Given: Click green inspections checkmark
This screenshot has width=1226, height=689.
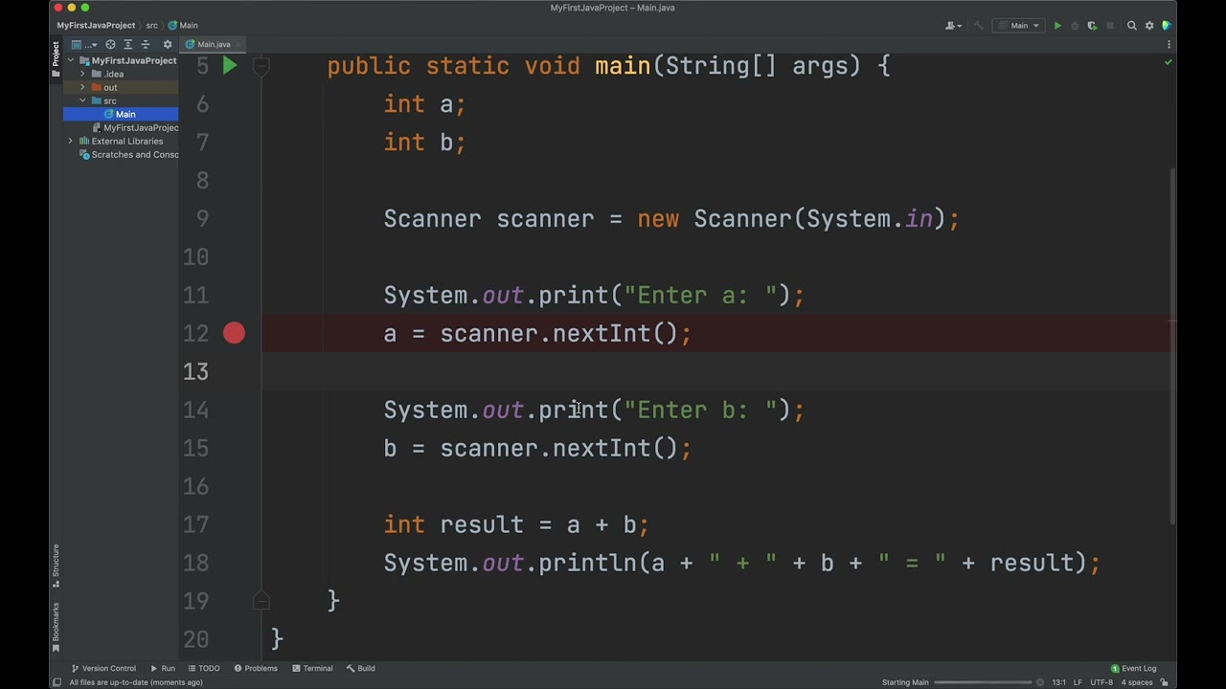Looking at the screenshot, I should click(1168, 62).
